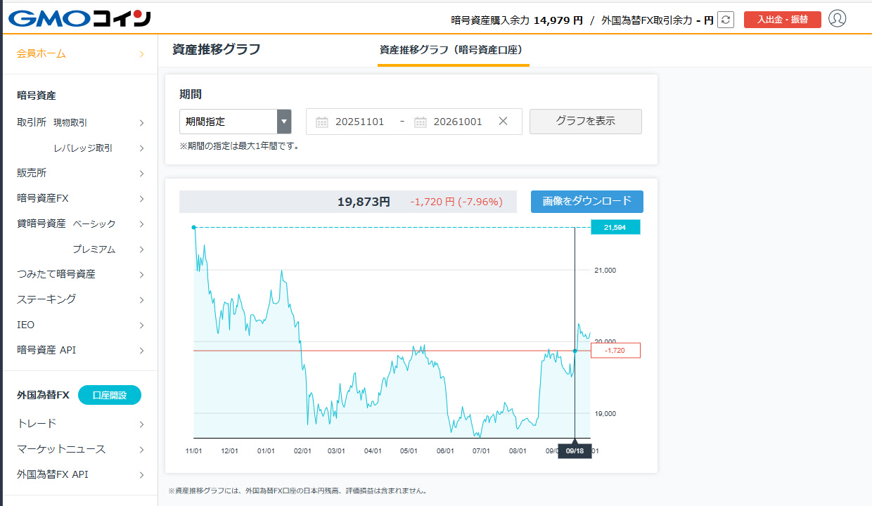Viewport: 872px width, 506px height.
Task: Click the 08/01 x-axis label
Action: pyautogui.click(x=518, y=451)
